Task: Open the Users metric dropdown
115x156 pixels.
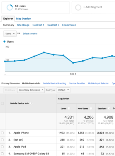Action: pos(10,34)
